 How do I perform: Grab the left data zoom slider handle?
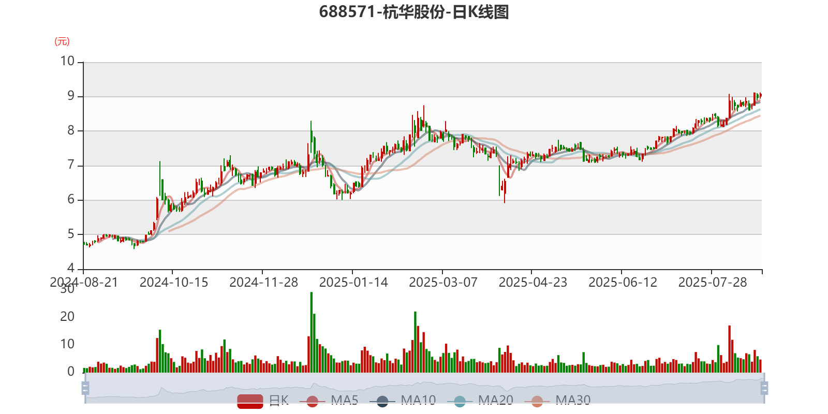(85, 388)
